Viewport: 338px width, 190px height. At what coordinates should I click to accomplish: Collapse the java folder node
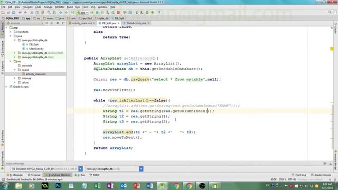11,36
